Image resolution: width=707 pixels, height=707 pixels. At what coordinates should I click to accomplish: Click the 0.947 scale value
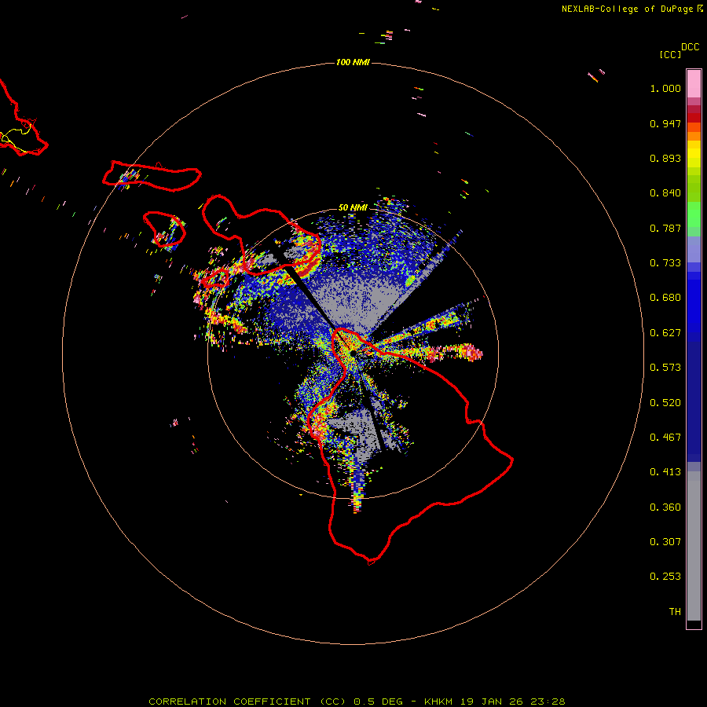(665, 123)
